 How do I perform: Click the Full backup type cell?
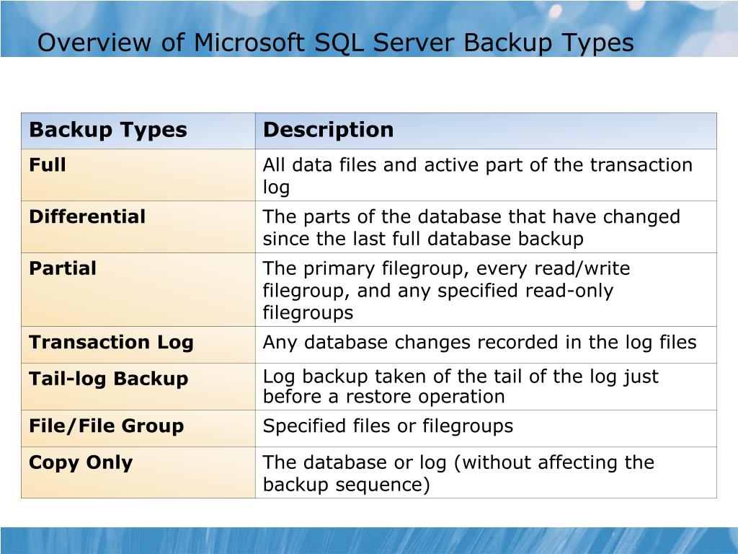tap(138, 175)
